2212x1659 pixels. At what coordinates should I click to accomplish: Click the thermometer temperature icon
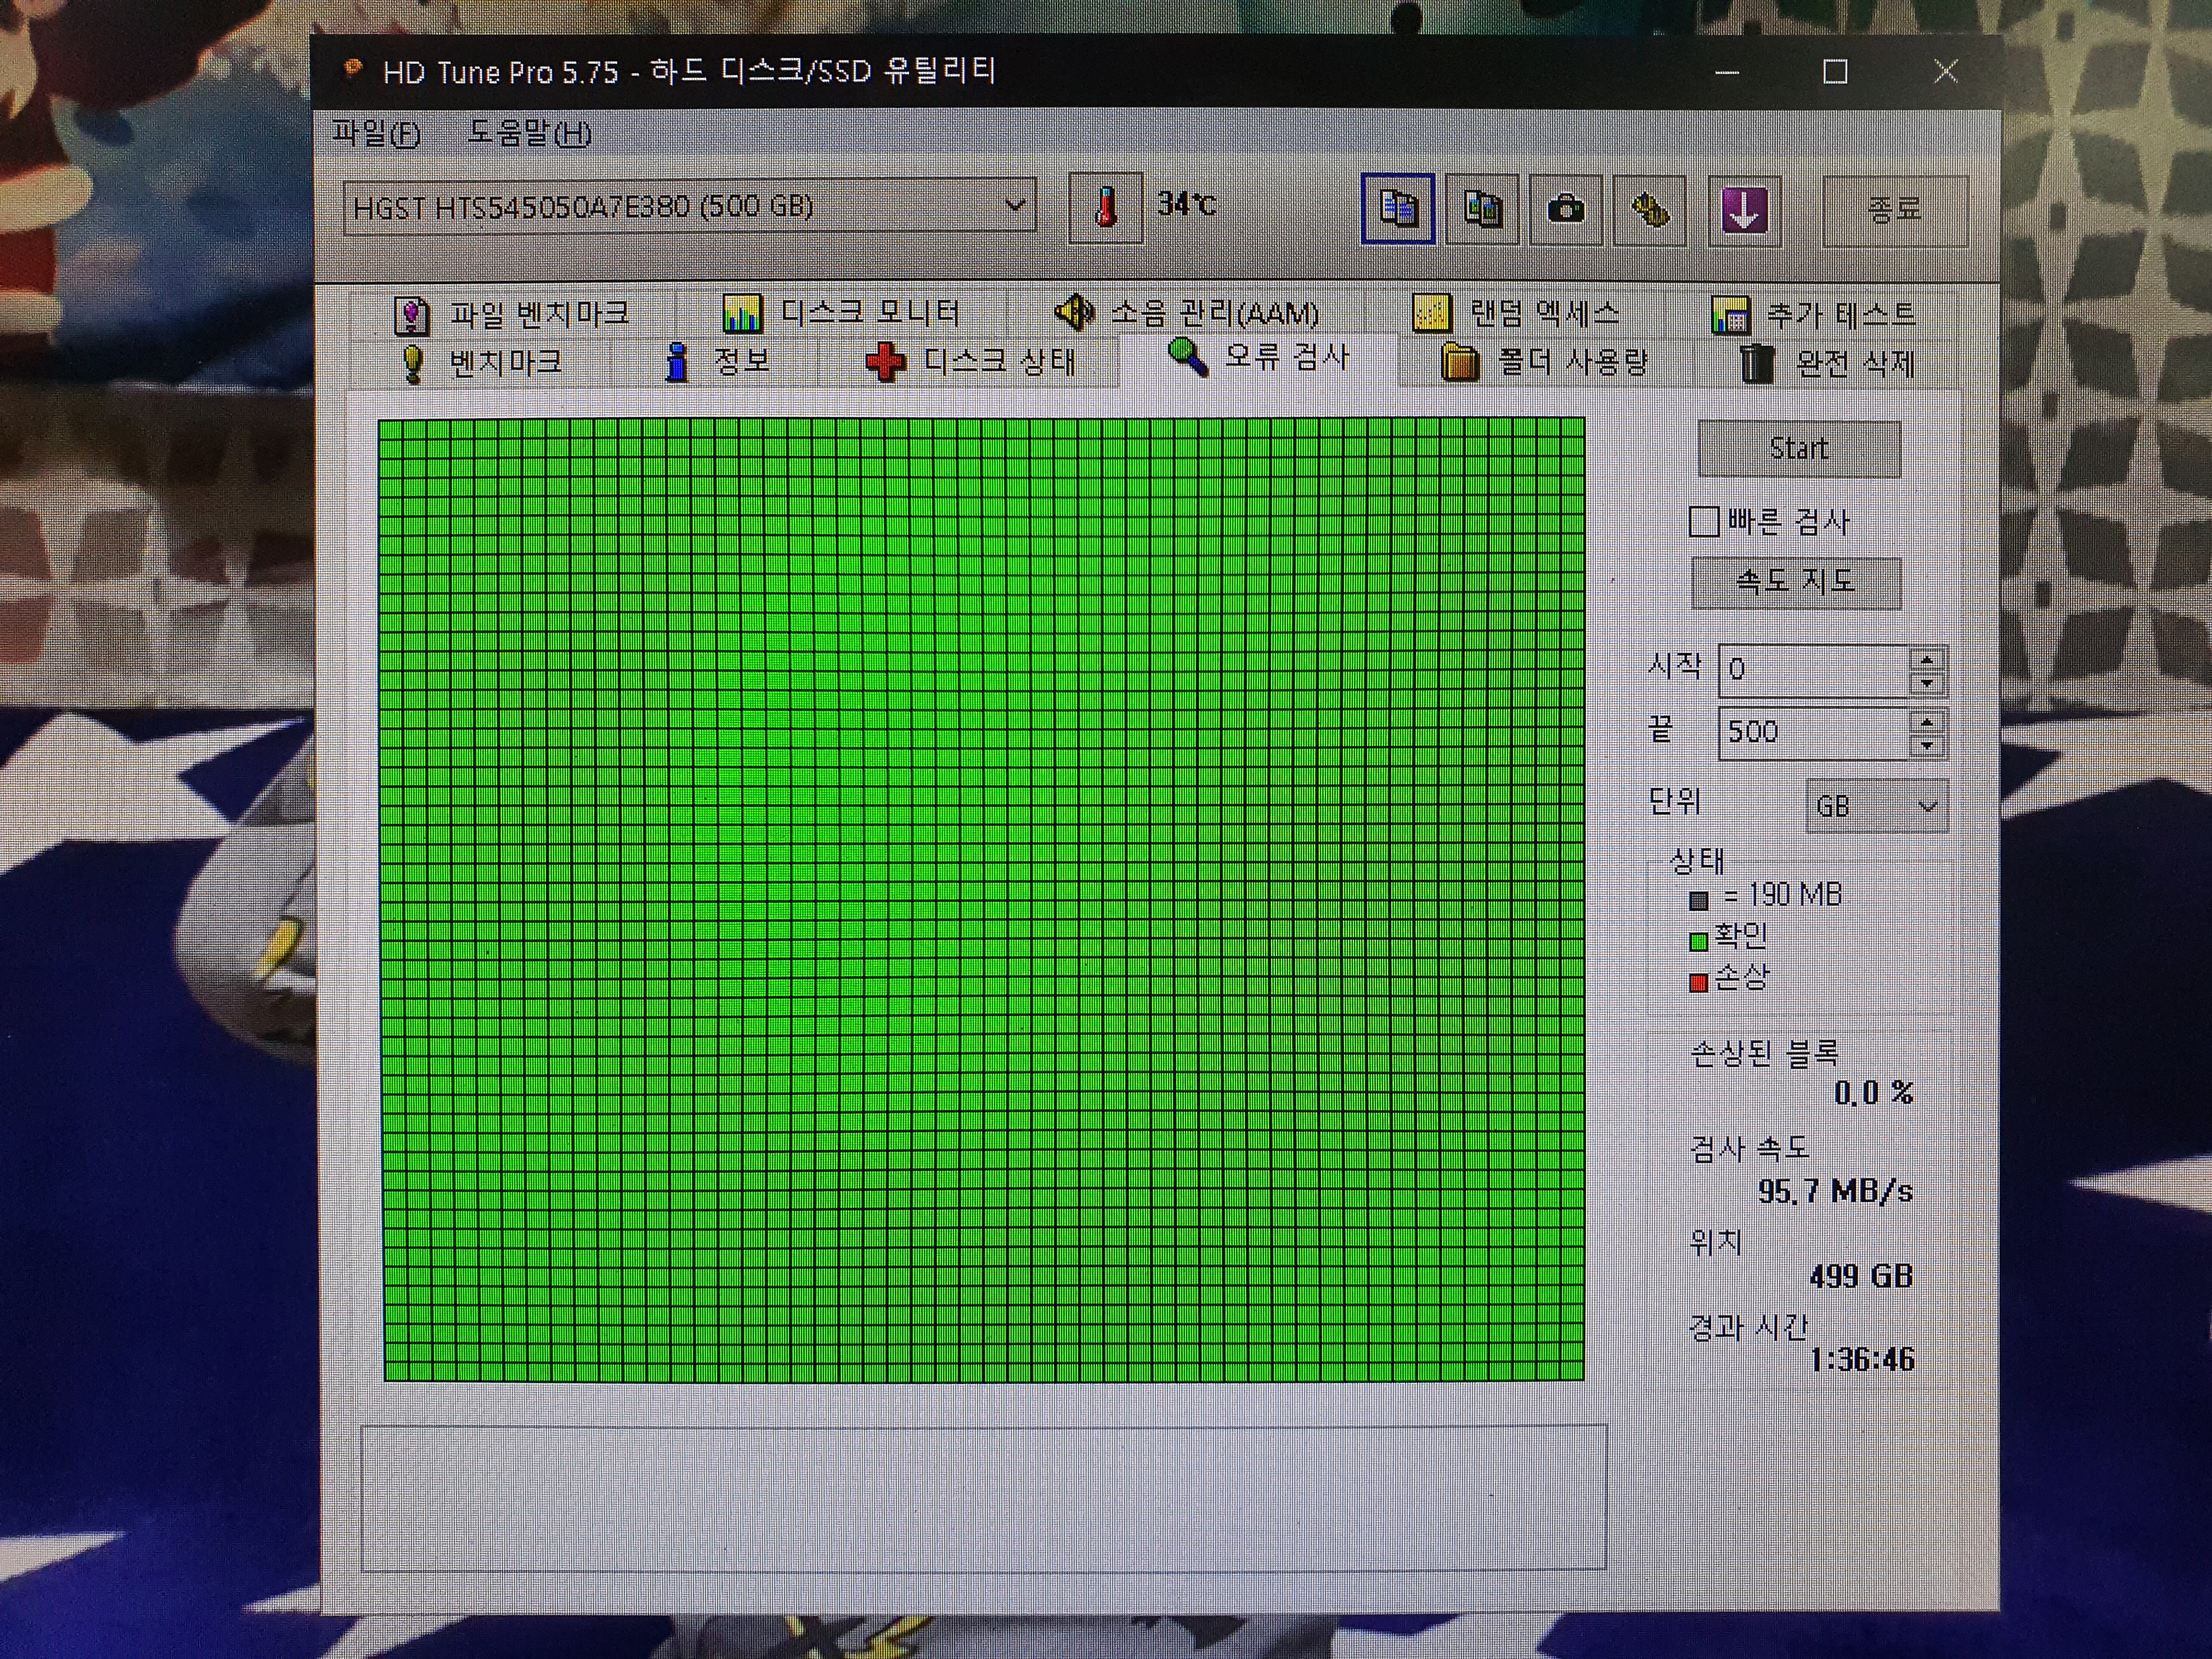point(1105,208)
